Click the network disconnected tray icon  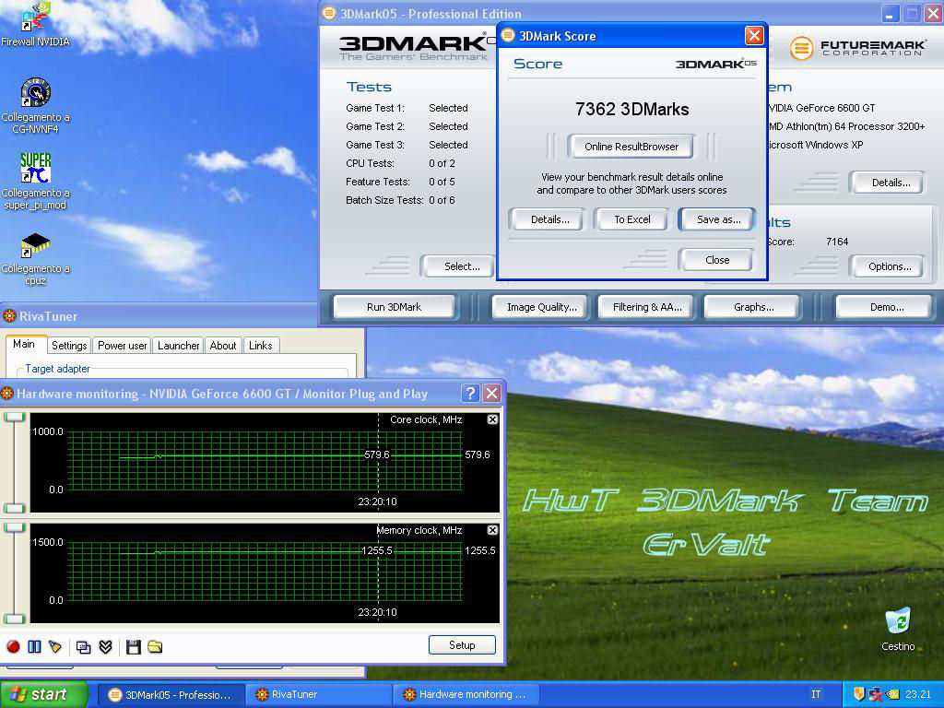click(x=876, y=694)
